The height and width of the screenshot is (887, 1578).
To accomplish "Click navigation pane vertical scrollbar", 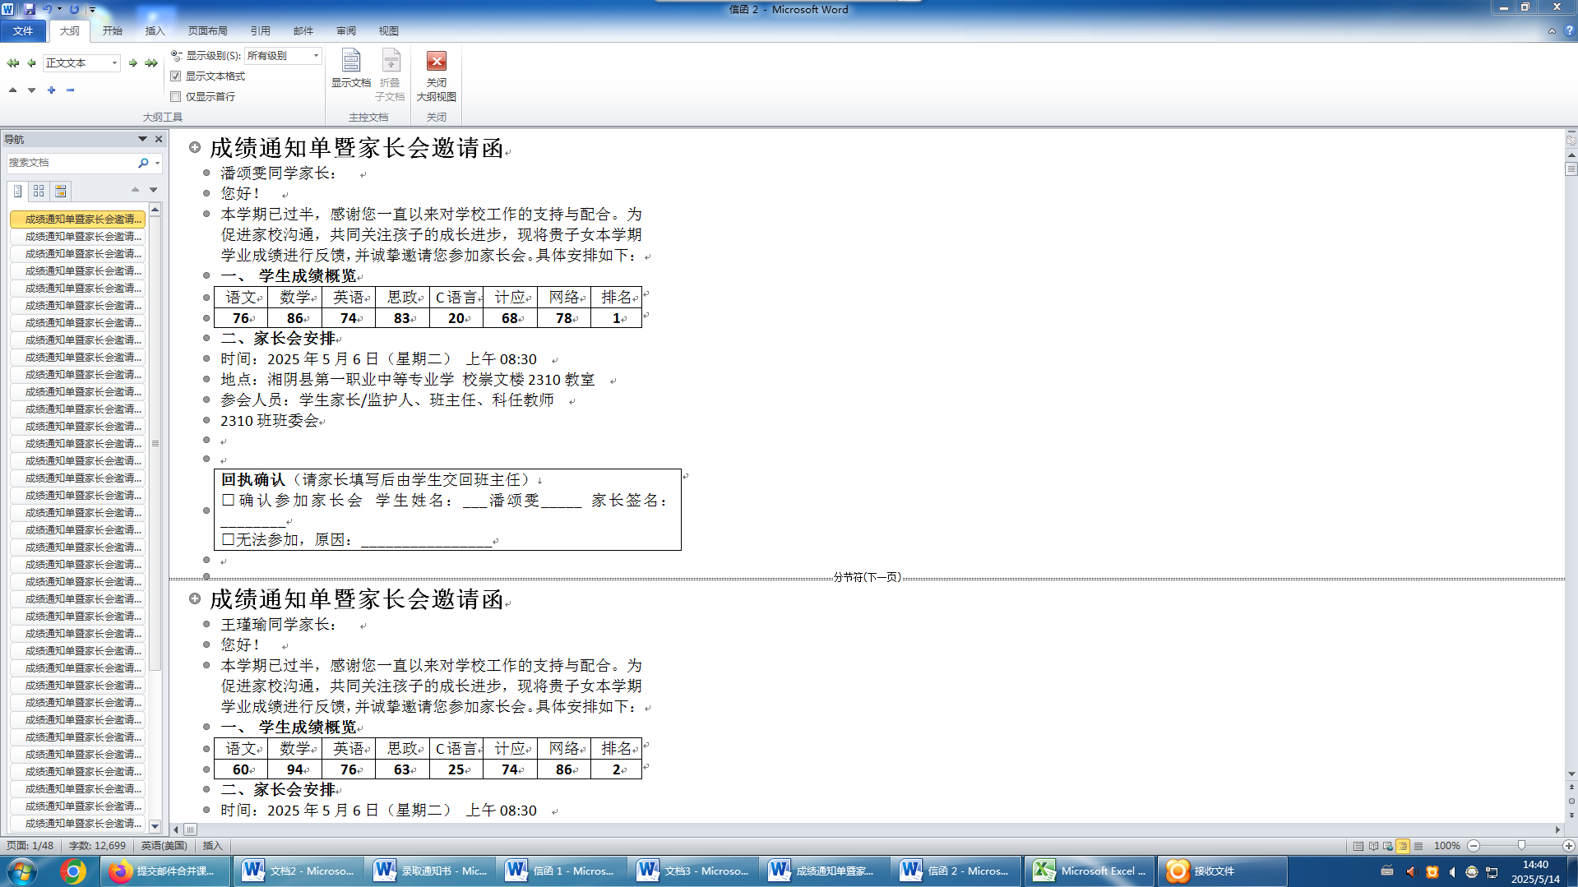I will (155, 444).
